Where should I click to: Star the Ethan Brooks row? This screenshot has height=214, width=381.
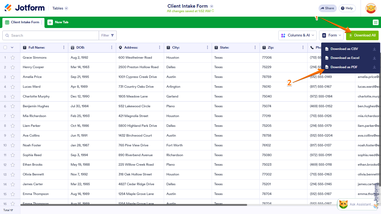(13, 165)
